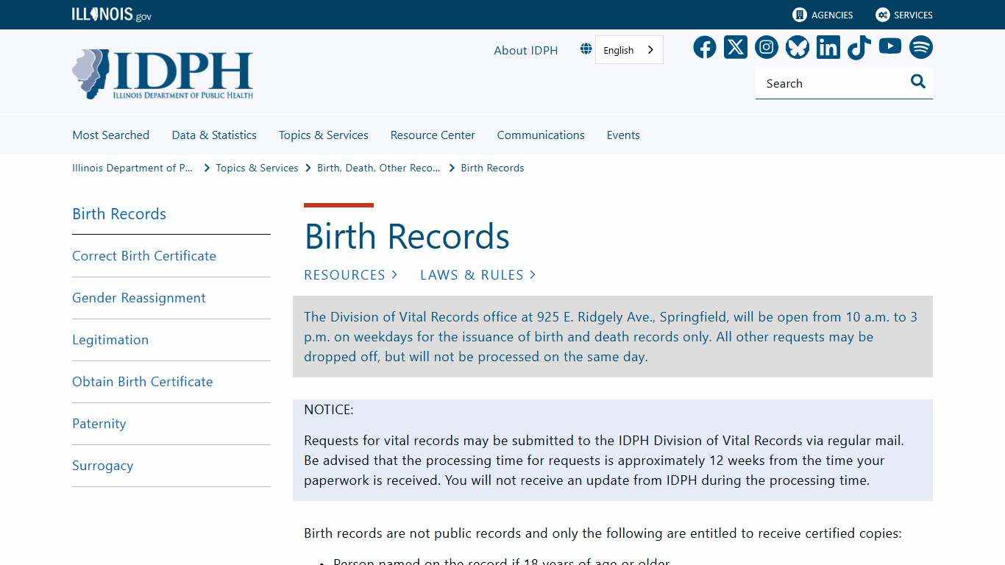Open the Facebook social media icon

click(704, 47)
